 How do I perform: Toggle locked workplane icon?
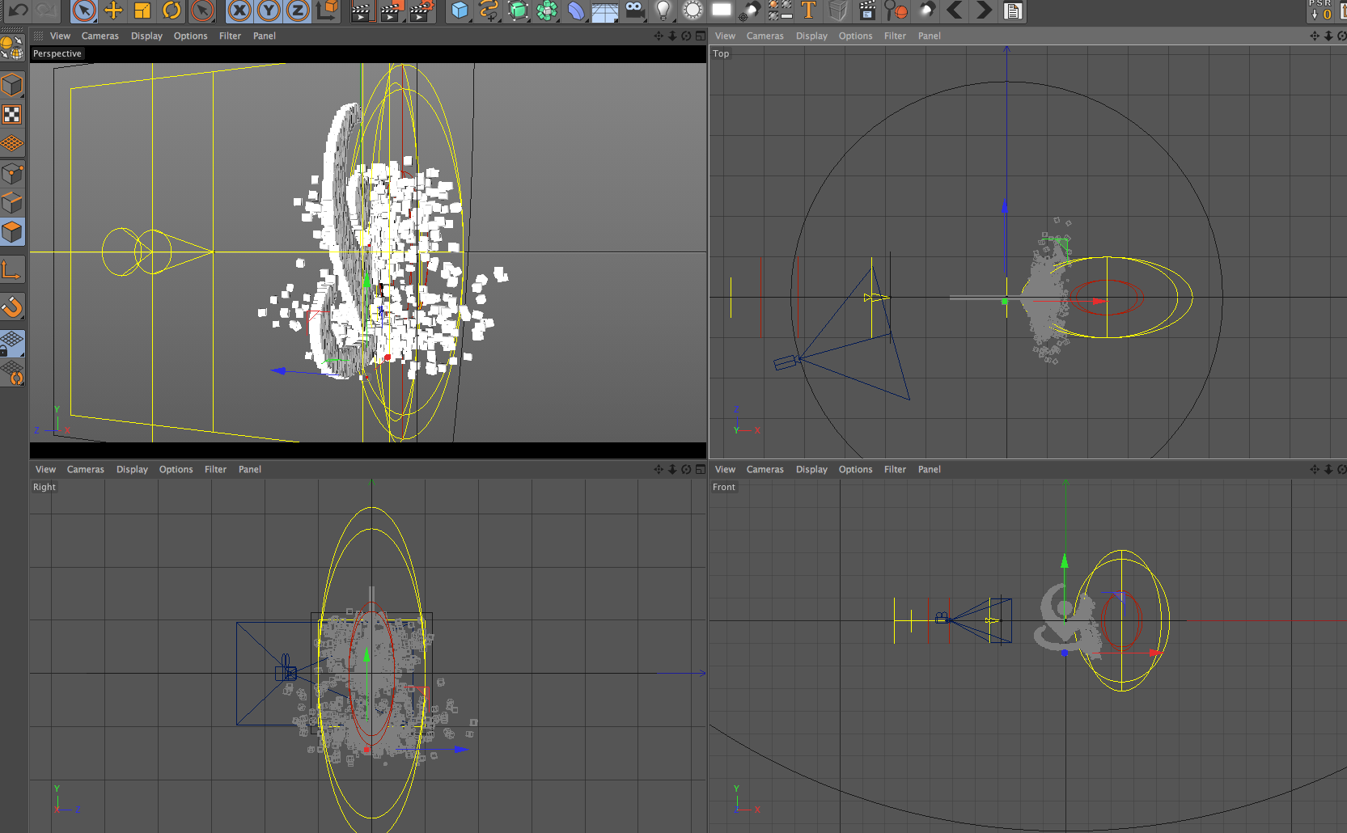pyautogui.click(x=12, y=344)
